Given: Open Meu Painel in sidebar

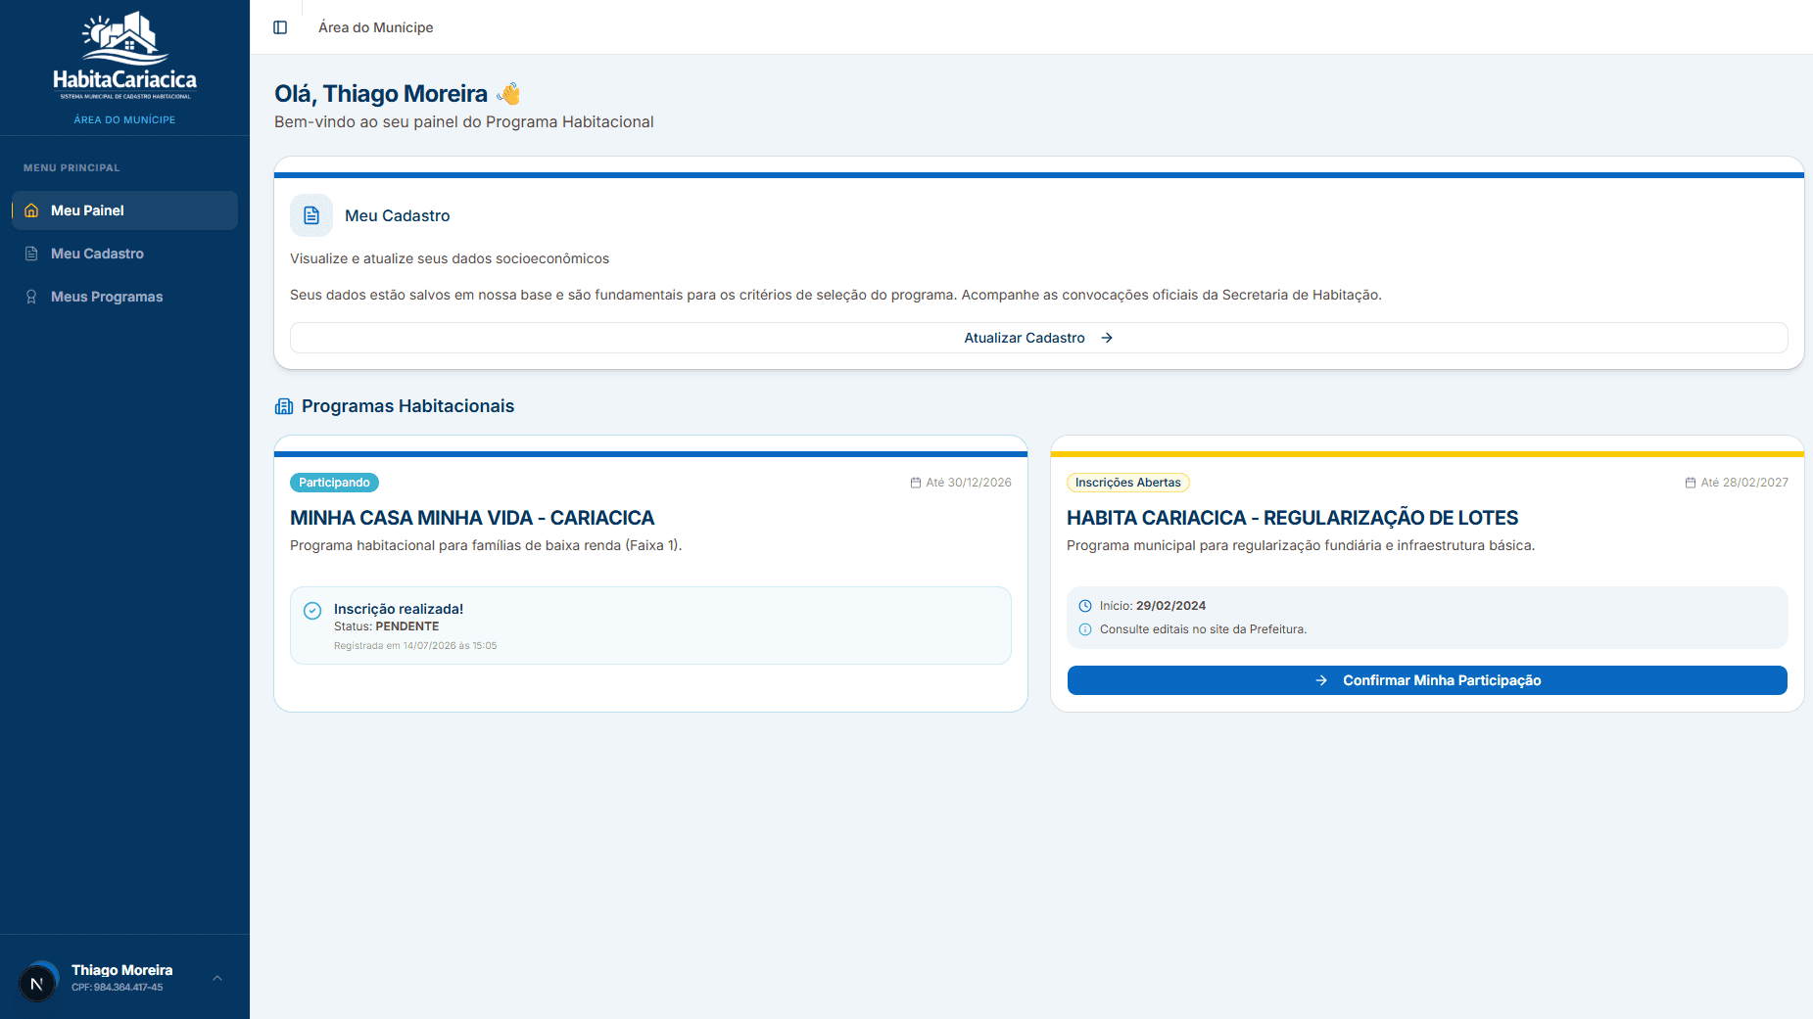Looking at the screenshot, I should click(124, 210).
